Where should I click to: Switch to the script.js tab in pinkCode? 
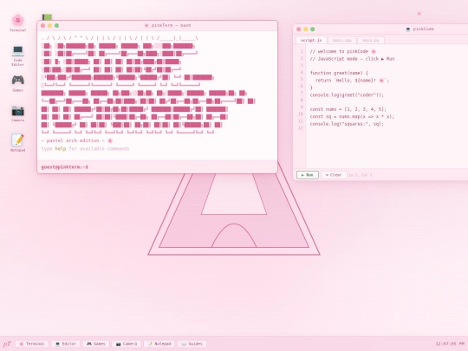(311, 40)
